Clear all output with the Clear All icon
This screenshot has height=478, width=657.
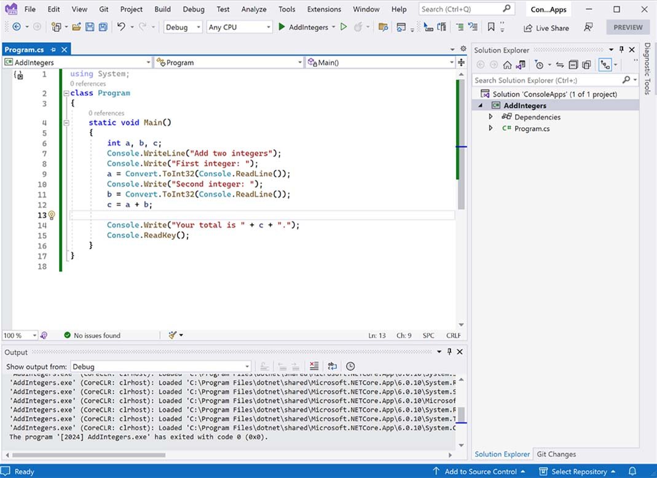point(314,366)
